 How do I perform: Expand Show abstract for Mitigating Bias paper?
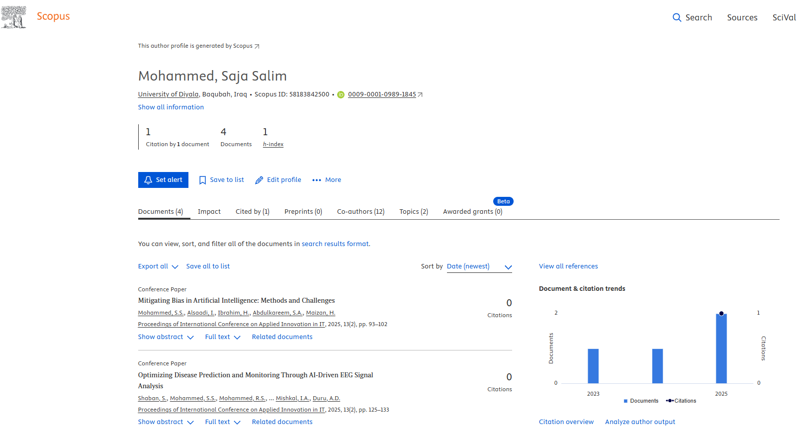coord(166,337)
